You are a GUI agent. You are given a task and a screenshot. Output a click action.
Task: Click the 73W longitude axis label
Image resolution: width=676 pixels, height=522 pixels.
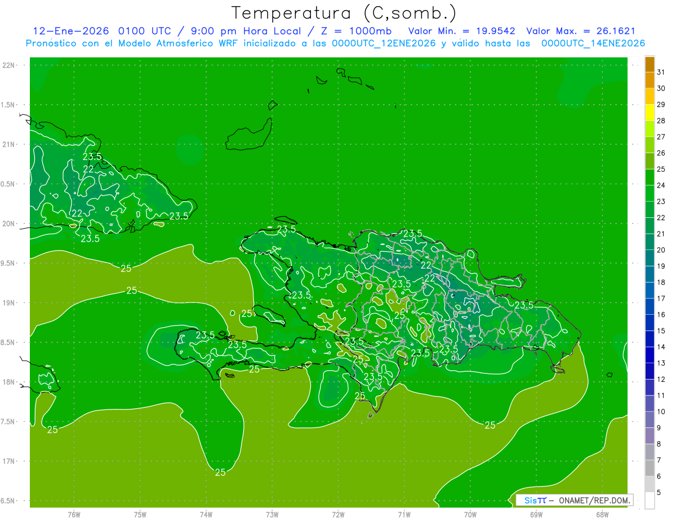272,514
